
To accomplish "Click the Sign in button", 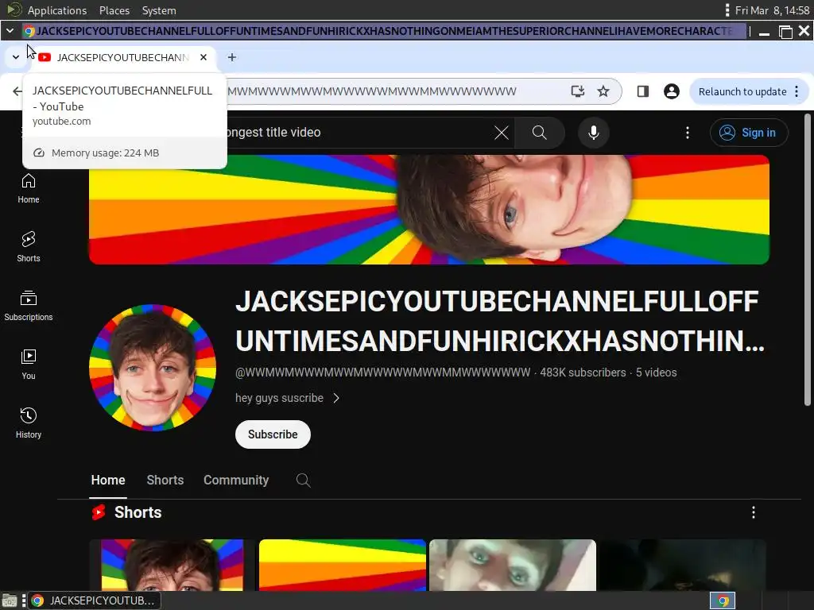I will pyautogui.click(x=749, y=133).
